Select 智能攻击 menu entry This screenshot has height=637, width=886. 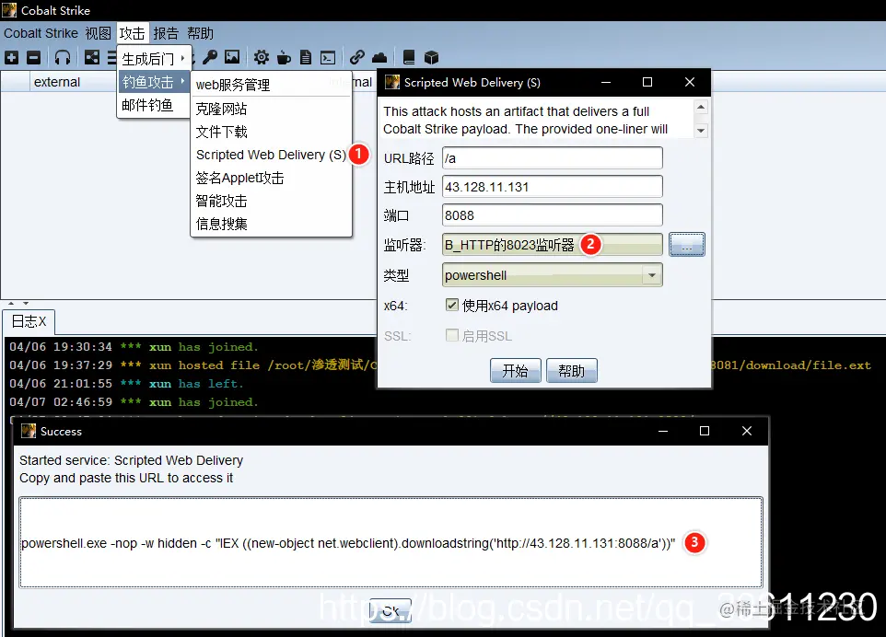pos(271,201)
